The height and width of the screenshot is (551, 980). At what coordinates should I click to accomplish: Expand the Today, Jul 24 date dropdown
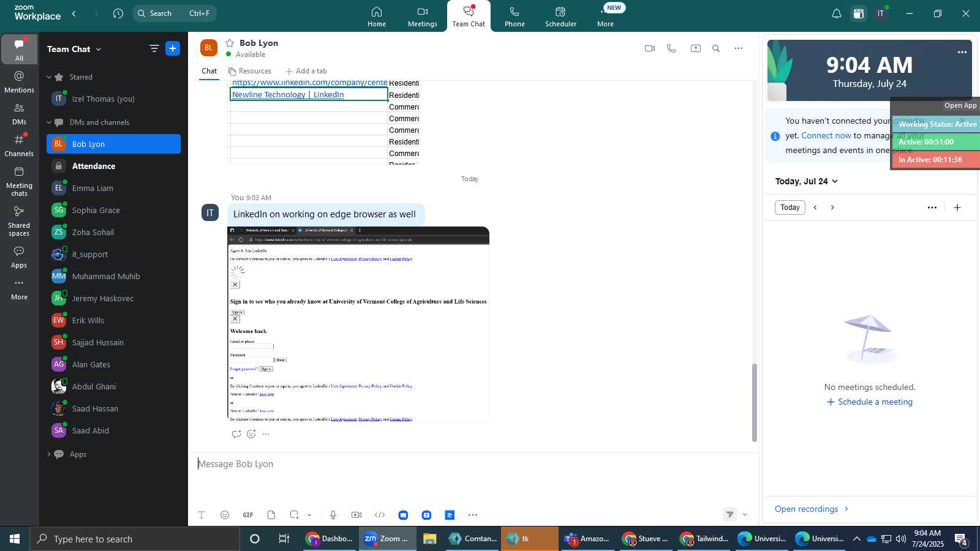(806, 181)
